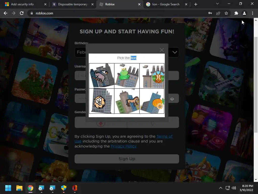Viewport: 258px width, 194px height.
Task: Close the captcha dialog with X
Action: pyautogui.click(x=162, y=50)
